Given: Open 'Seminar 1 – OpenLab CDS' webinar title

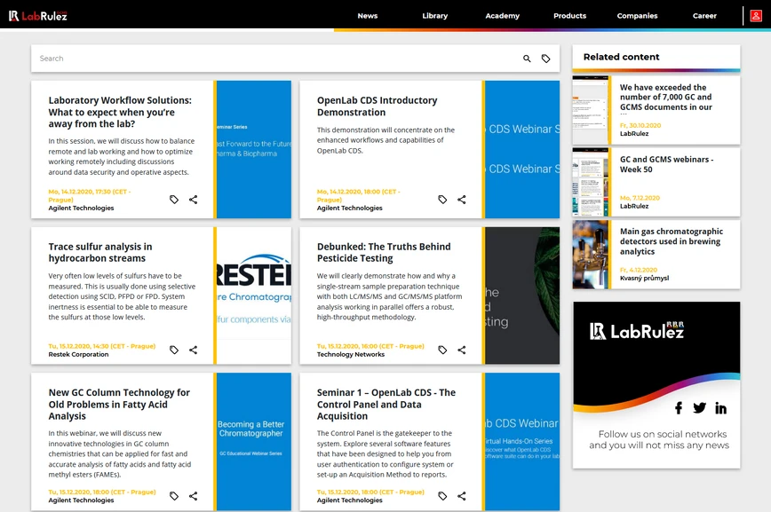Looking at the screenshot, I should pos(386,404).
